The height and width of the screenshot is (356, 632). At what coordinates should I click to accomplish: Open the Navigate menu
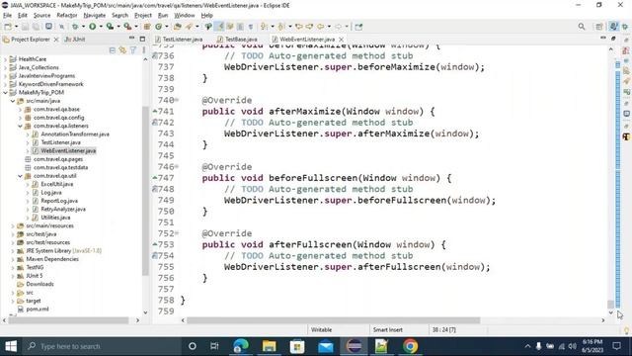pos(95,16)
